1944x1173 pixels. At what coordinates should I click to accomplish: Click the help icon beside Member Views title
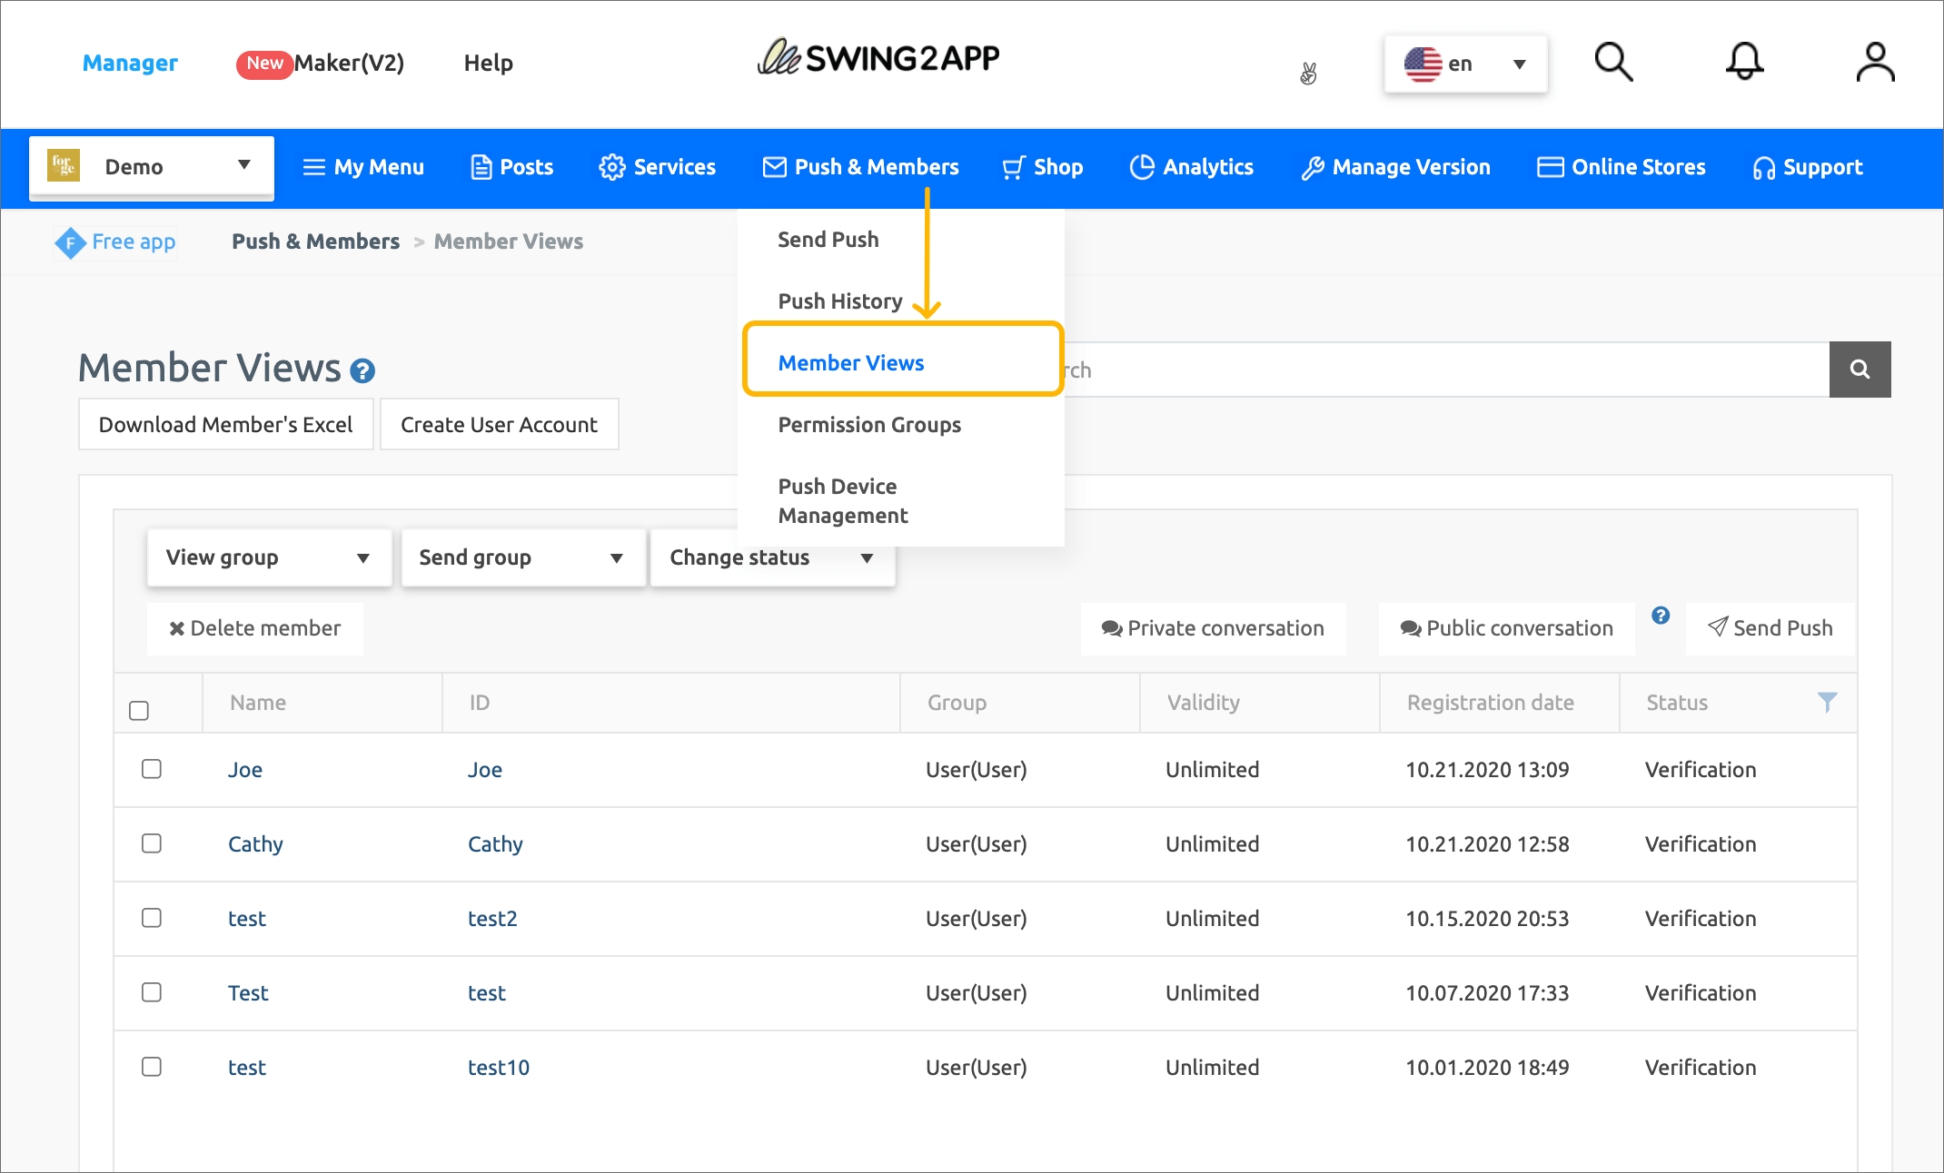pos(362,370)
